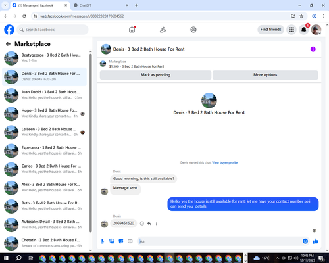Click Denis avatar next to phone number
The width and height of the screenshot is (329, 263).
[x=105, y=224]
